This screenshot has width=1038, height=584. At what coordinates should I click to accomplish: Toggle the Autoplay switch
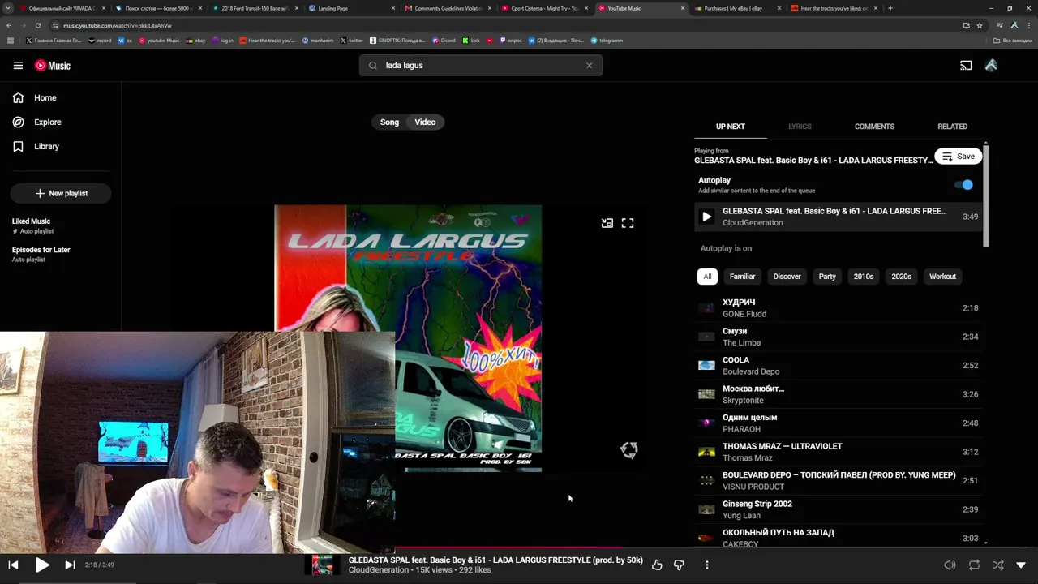pos(963,185)
